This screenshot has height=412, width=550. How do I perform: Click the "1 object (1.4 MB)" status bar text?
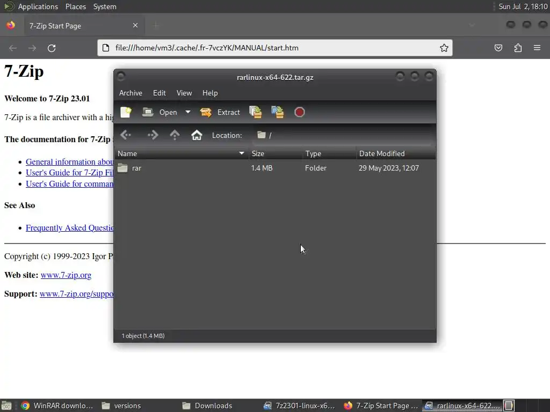143,336
